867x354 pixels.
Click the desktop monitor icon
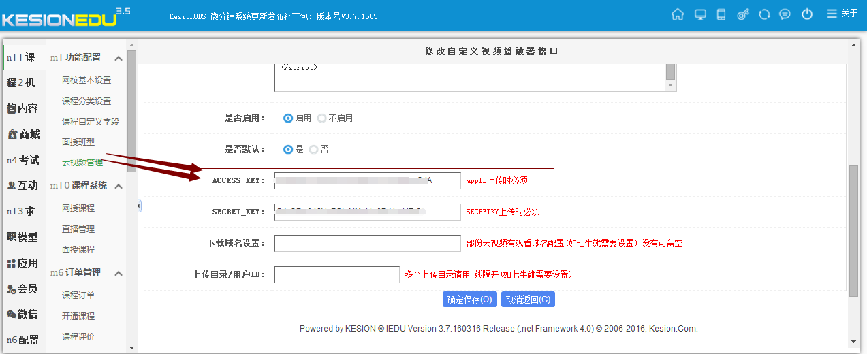[699, 14]
